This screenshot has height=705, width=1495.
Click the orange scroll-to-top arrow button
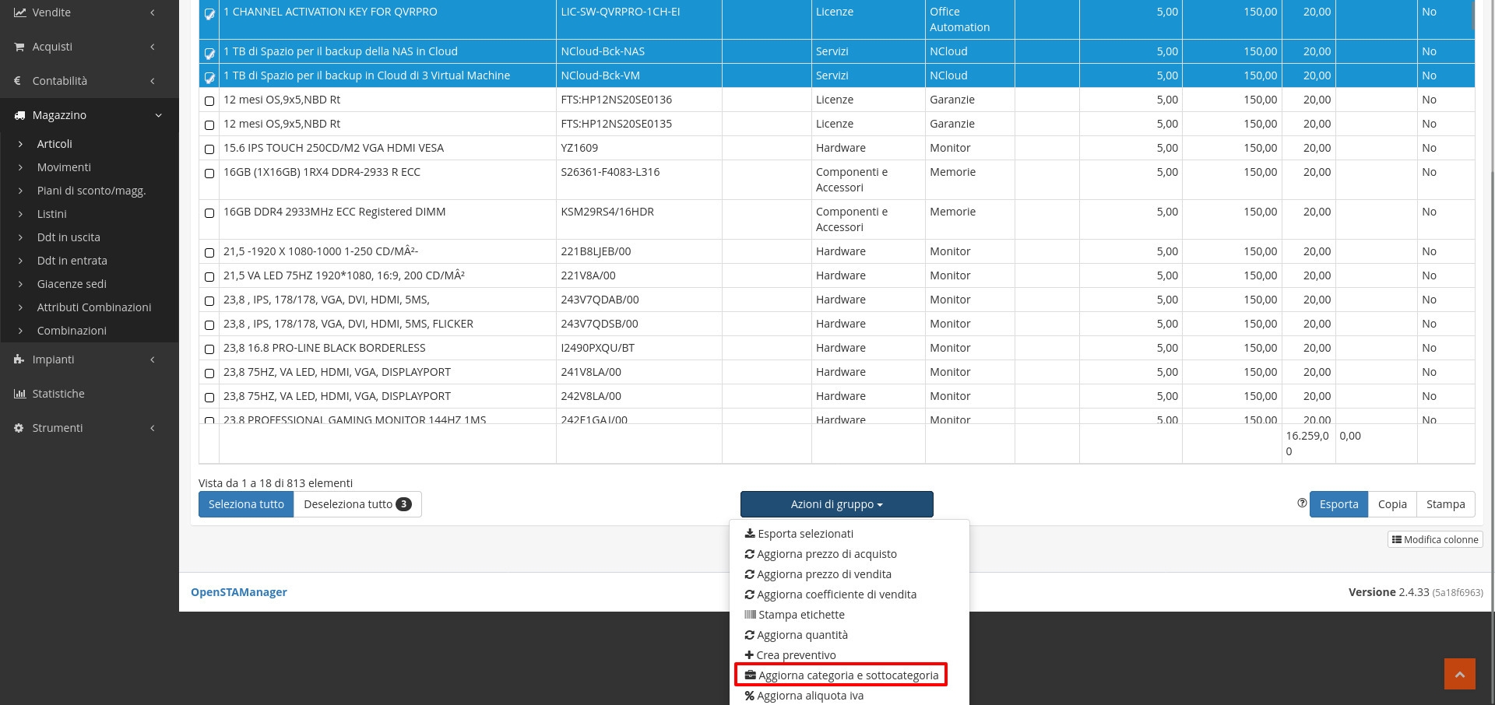coord(1459,674)
